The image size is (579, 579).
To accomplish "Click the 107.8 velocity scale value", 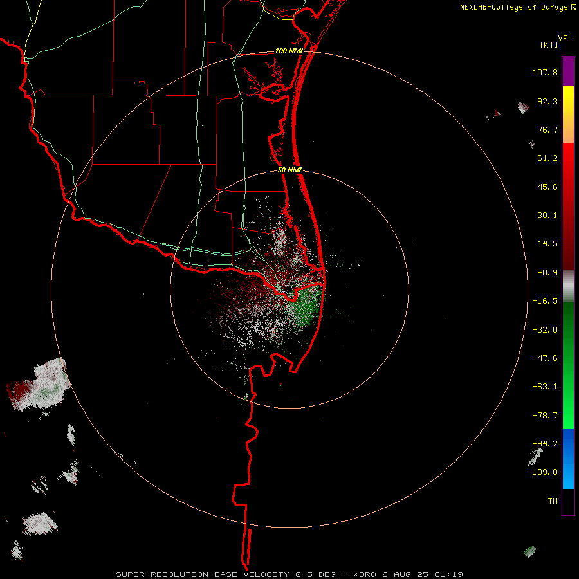I will click(545, 72).
